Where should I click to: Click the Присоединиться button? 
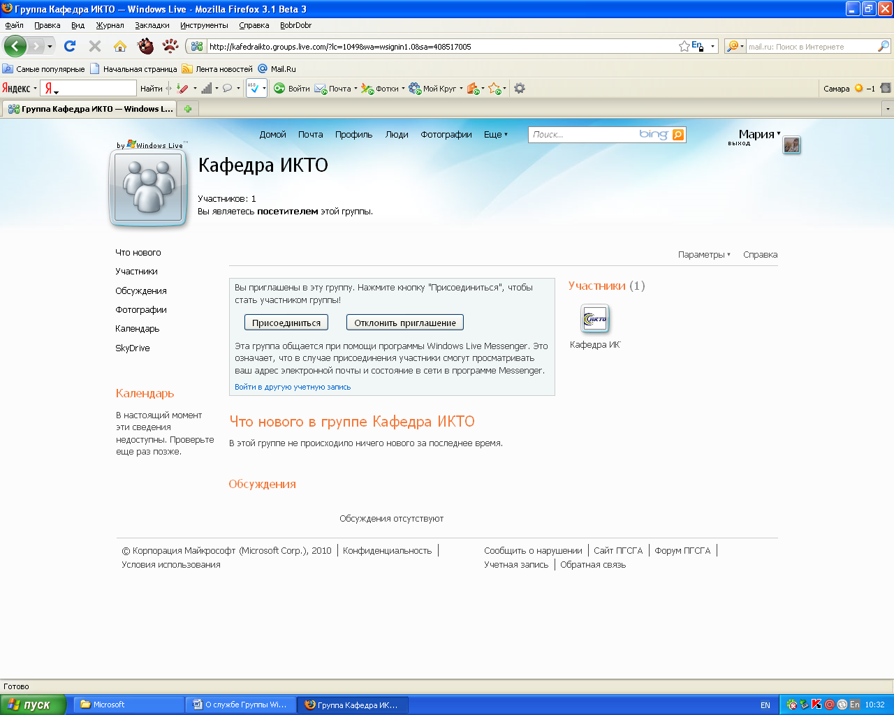[x=286, y=323]
